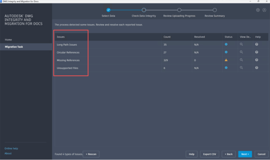This screenshot has height=160, width=270.
Task: Open help for Long Path Issues row
Action: (x=257, y=44)
